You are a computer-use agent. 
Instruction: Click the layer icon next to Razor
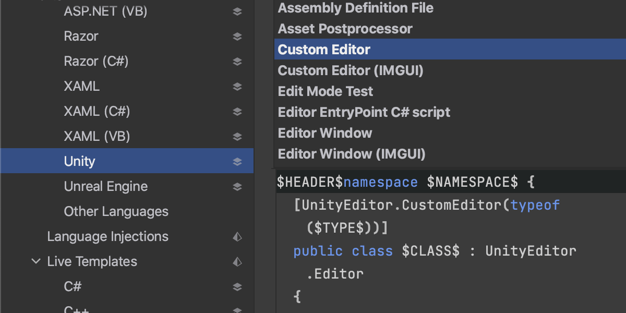tap(237, 37)
